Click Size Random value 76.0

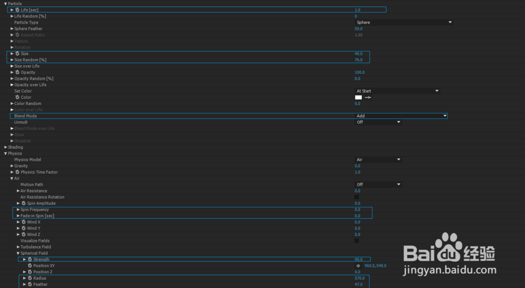(x=359, y=60)
